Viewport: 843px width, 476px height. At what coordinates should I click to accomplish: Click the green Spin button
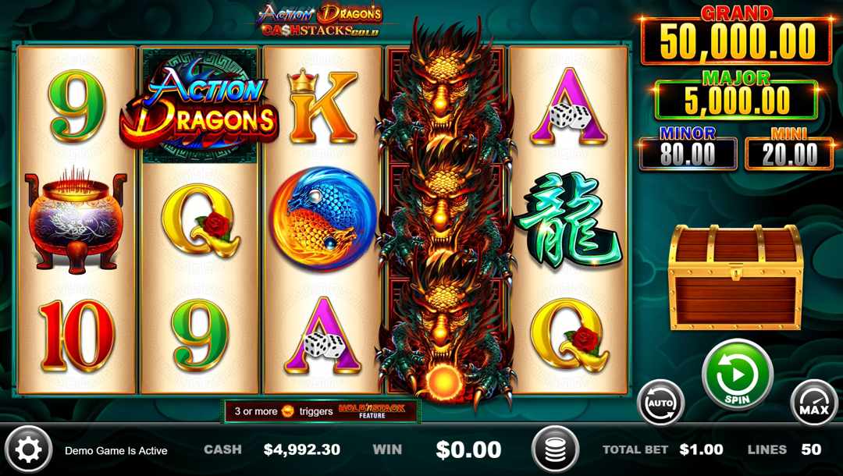[737, 375]
